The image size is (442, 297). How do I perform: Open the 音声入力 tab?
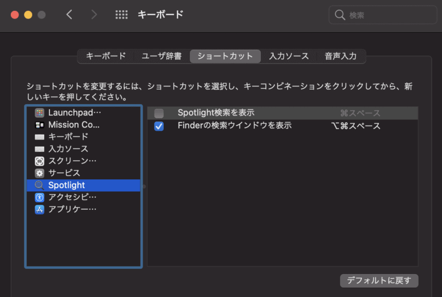341,56
